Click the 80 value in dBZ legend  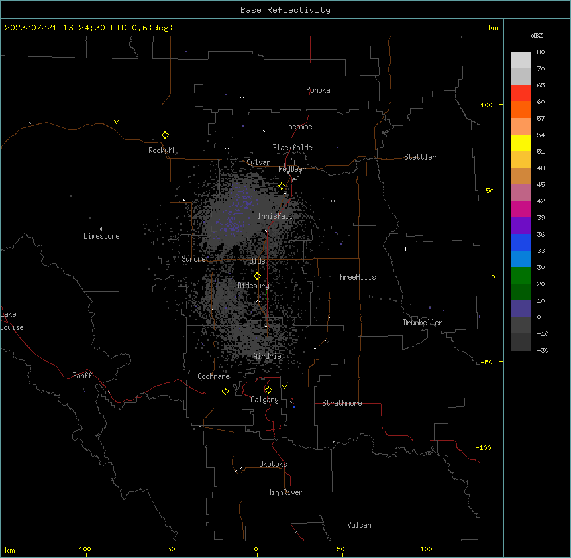tap(541, 52)
